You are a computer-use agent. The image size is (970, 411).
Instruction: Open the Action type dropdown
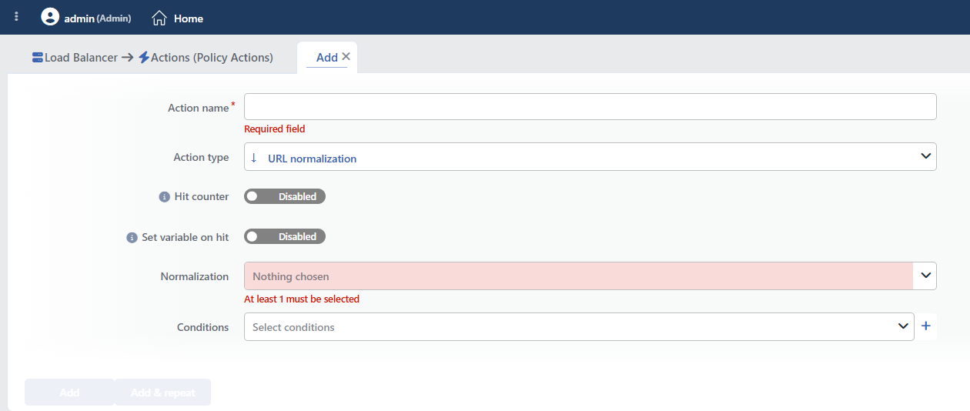(x=590, y=156)
